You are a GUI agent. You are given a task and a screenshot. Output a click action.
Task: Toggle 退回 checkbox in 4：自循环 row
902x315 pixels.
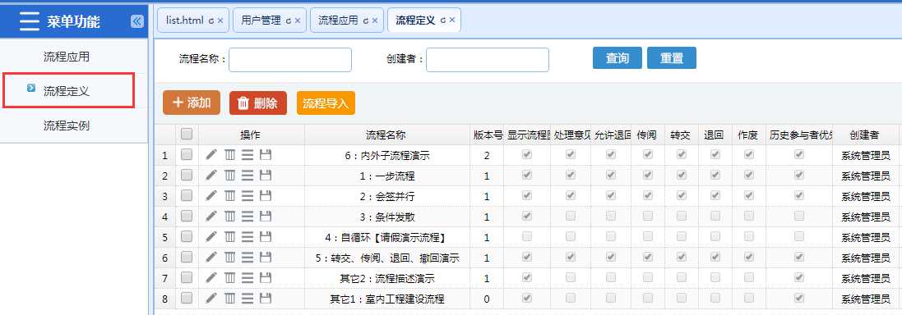[715, 236]
